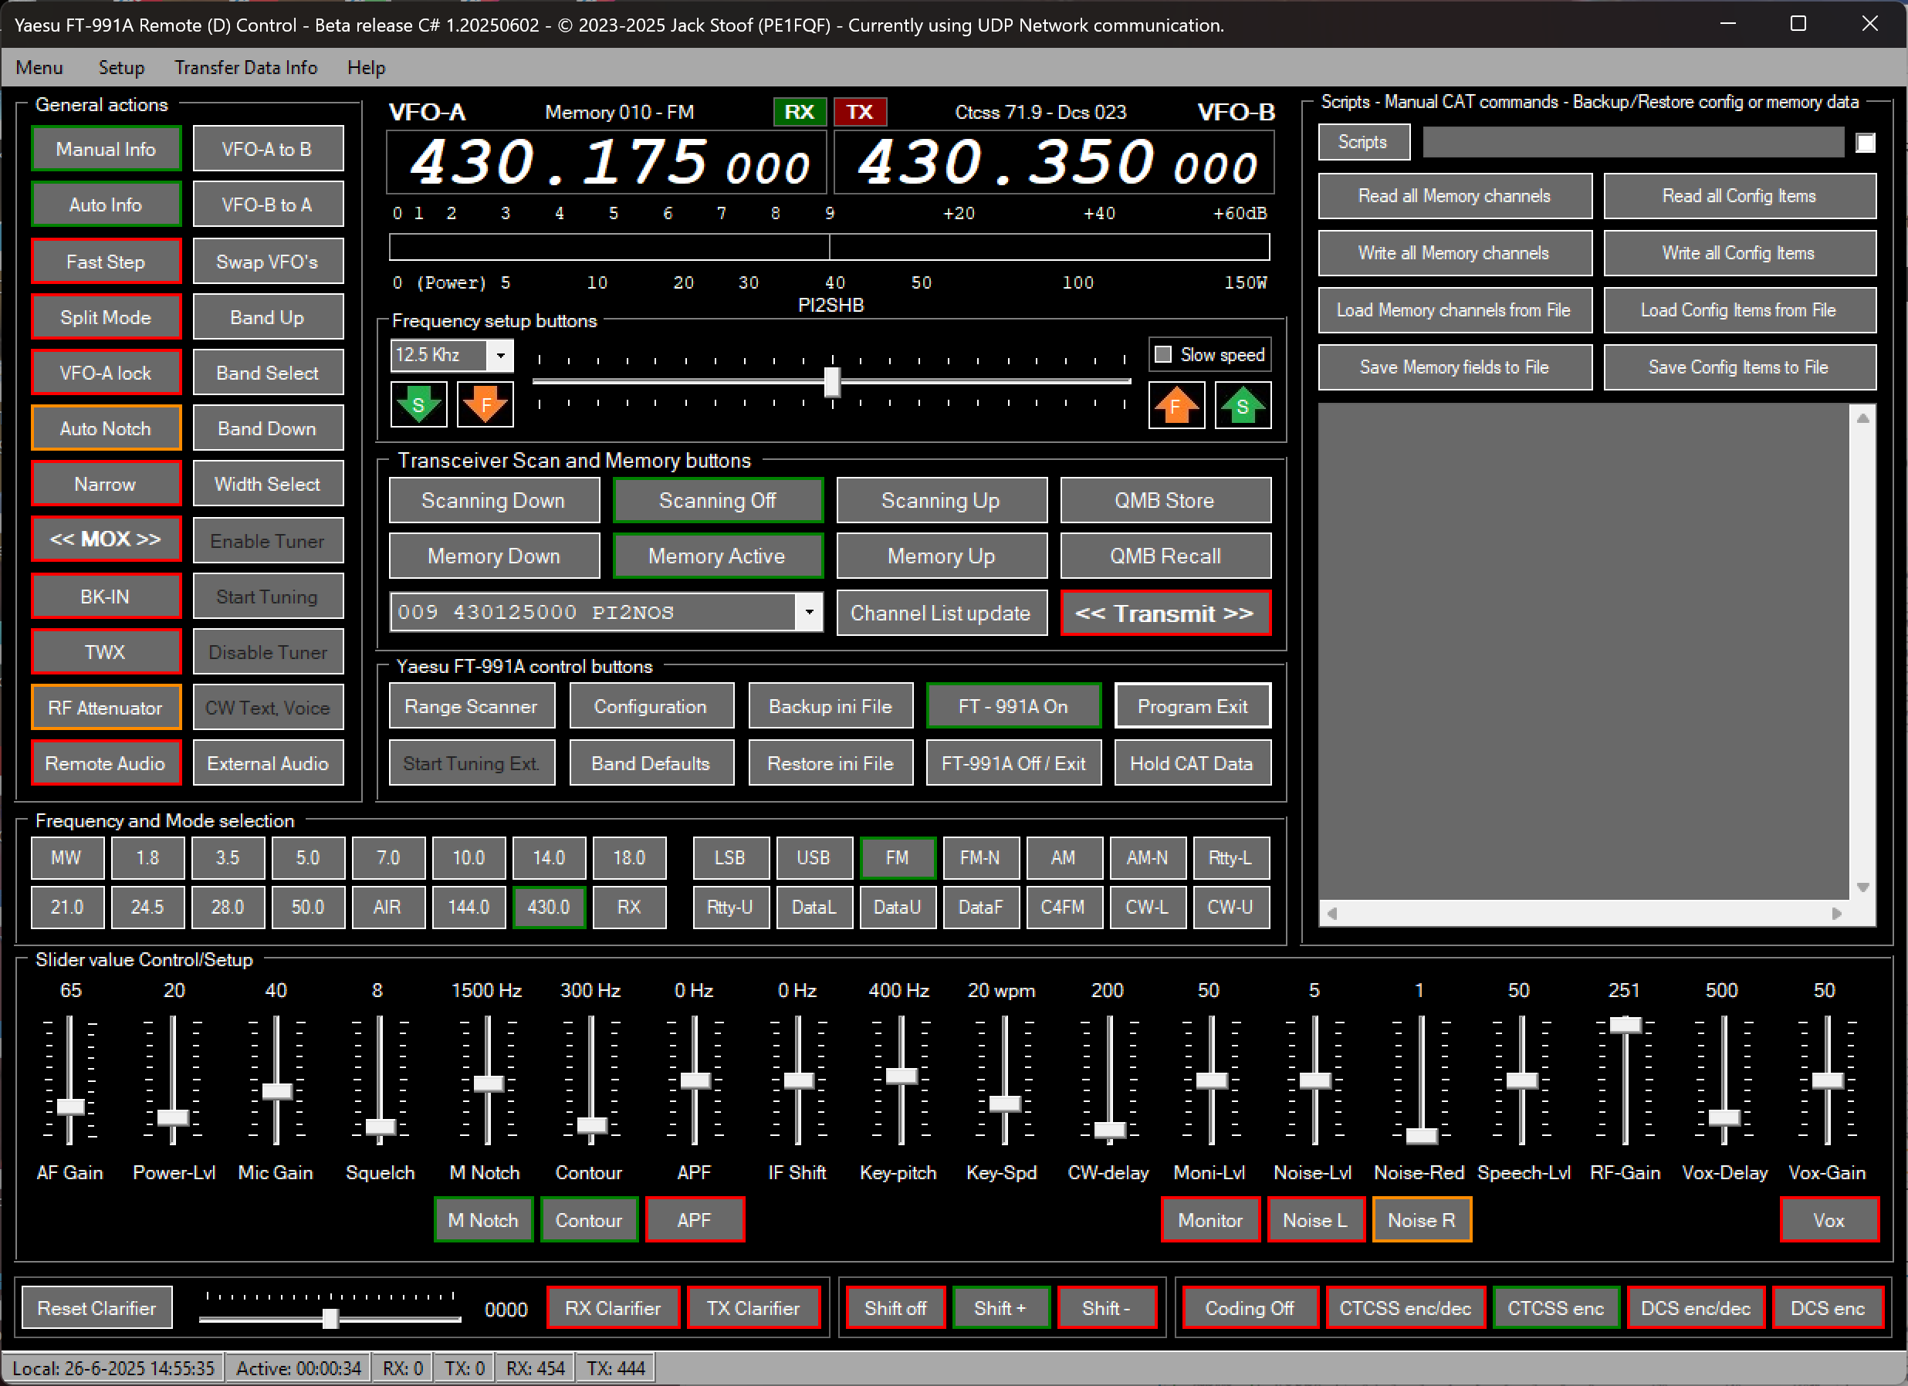Click the orange fast step-down arrow icon
Image resolution: width=1908 pixels, height=1386 pixels.
485,404
